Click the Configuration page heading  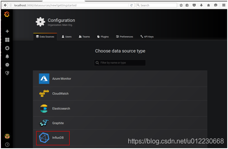click(x=61, y=20)
